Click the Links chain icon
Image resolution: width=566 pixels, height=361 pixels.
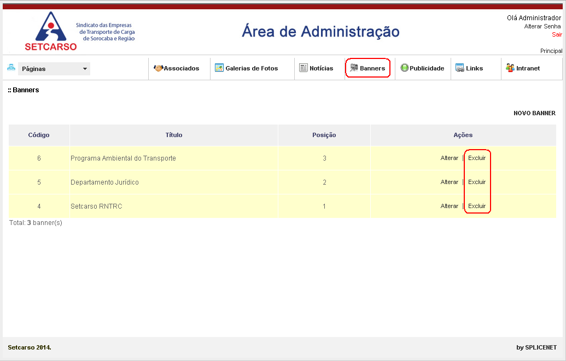[459, 68]
